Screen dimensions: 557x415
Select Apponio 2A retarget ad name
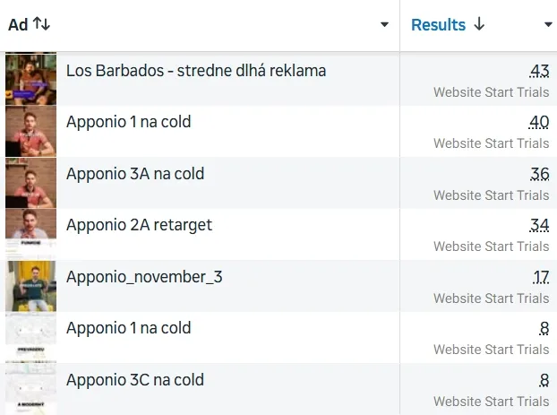[139, 225]
